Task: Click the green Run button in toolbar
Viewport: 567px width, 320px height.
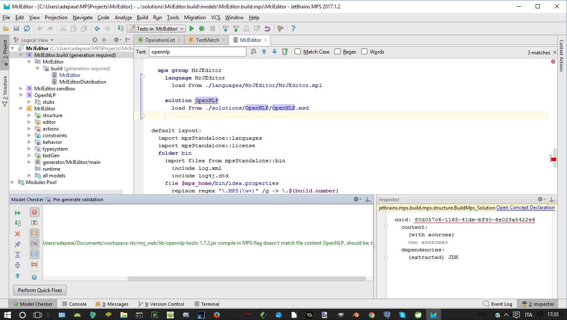Action: click(192, 28)
